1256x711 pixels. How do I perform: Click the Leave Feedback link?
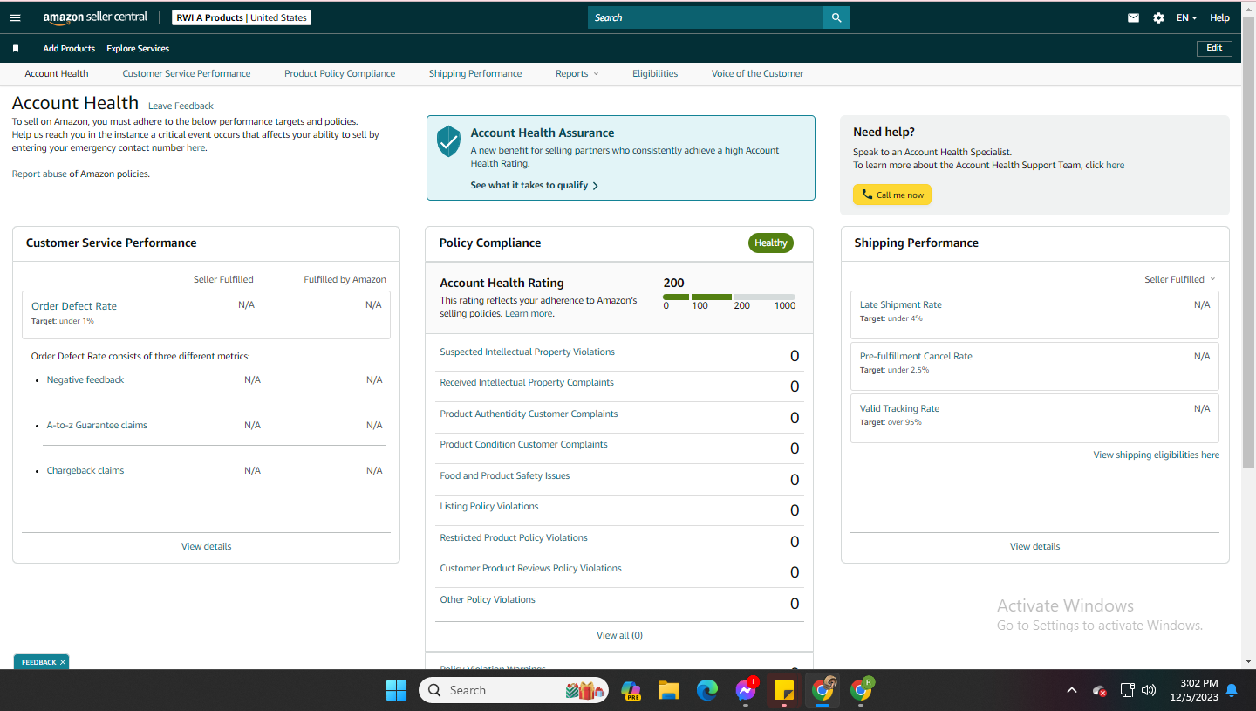point(181,106)
